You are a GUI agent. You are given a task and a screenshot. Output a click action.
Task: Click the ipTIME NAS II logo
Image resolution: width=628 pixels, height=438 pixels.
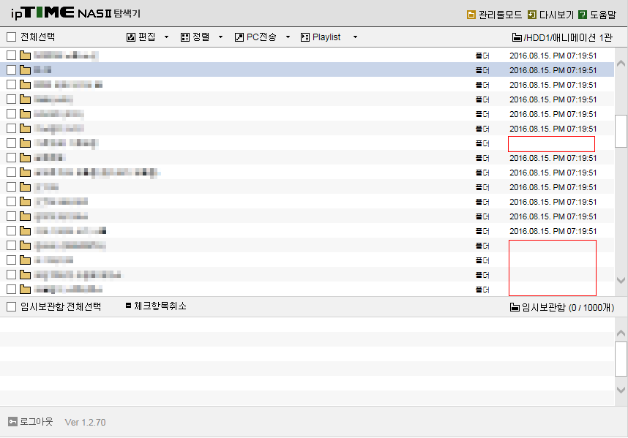75,13
